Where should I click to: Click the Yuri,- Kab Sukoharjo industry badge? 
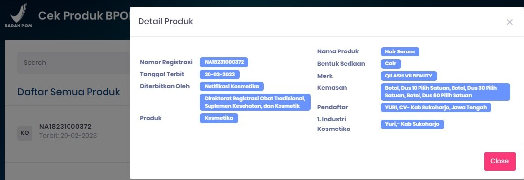click(412, 125)
